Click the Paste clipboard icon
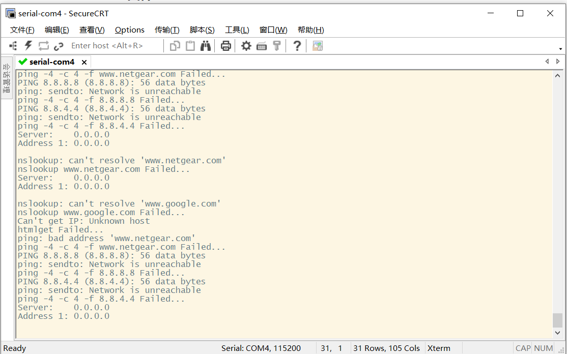 190,46
